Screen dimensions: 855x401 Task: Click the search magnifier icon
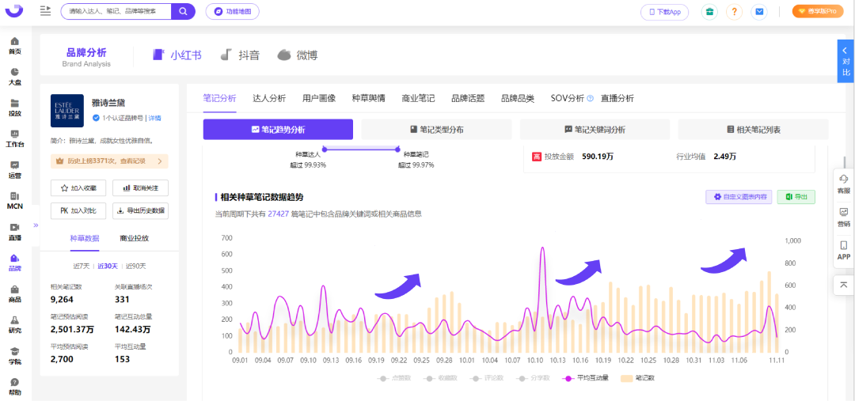(183, 11)
